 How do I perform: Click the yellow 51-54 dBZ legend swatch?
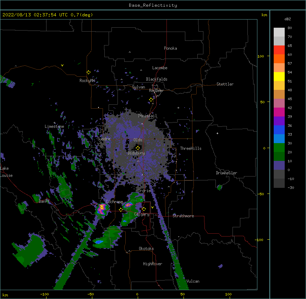pyautogui.click(x=279, y=76)
